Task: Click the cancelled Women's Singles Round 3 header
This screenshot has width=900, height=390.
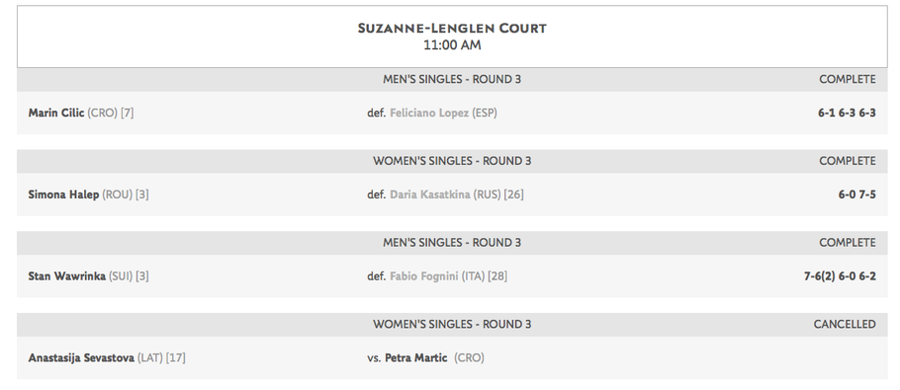Action: tap(452, 324)
